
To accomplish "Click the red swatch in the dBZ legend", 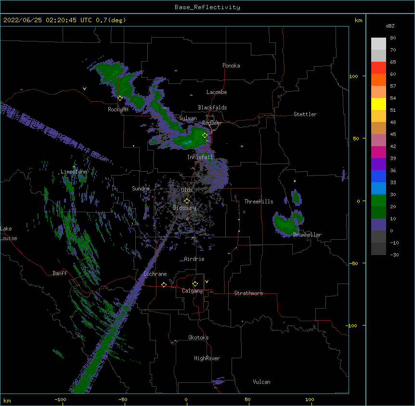I will point(378,68).
